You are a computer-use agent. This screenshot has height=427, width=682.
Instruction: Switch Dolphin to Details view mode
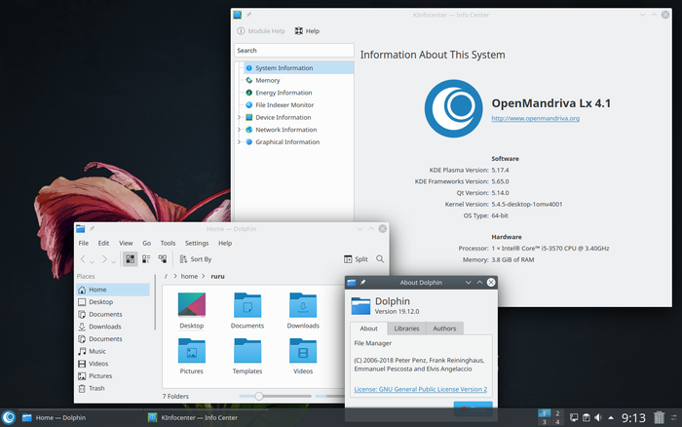[162, 259]
